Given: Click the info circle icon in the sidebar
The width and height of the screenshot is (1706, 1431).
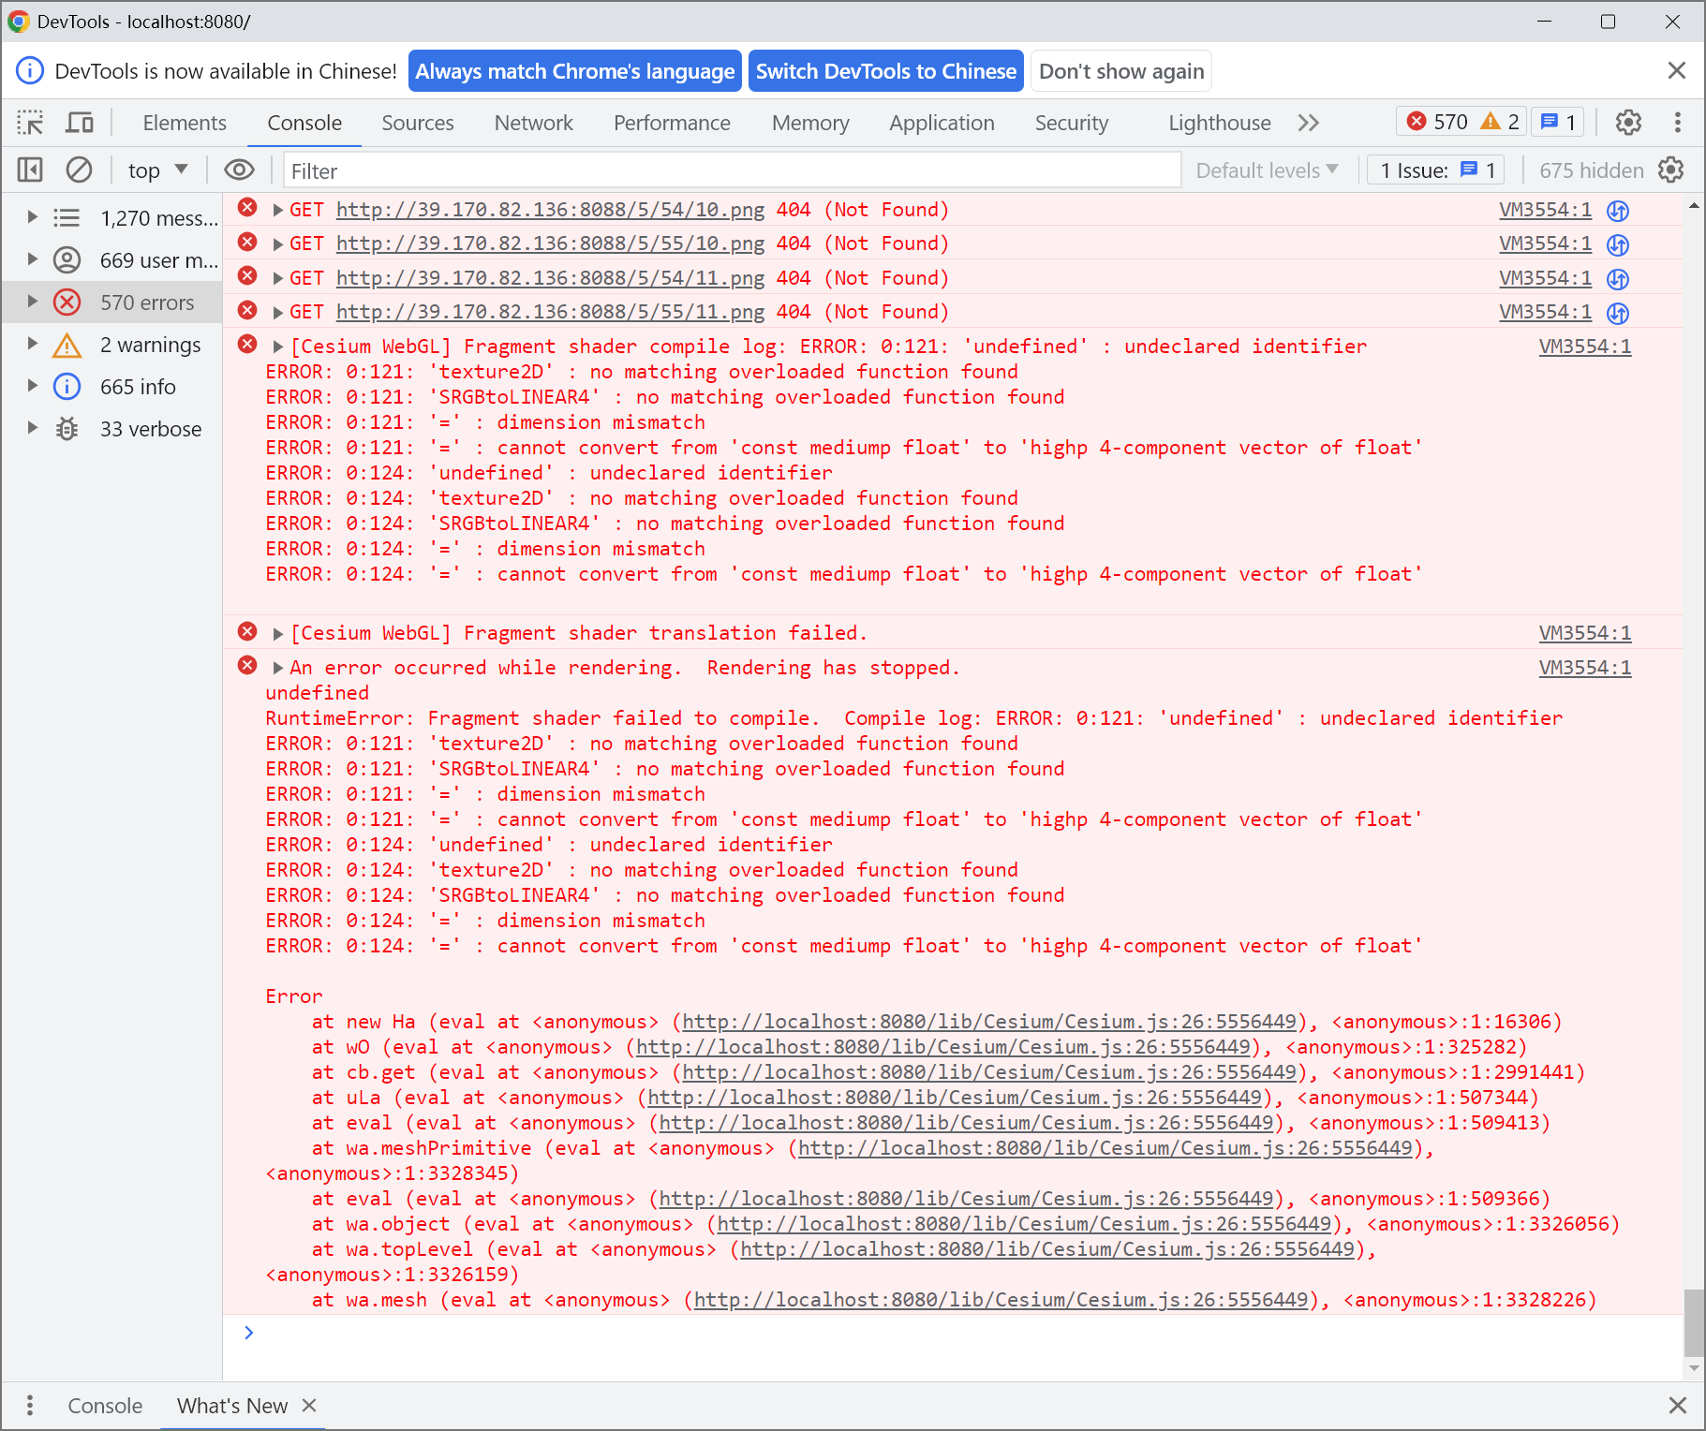Looking at the screenshot, I should pos(67,386).
